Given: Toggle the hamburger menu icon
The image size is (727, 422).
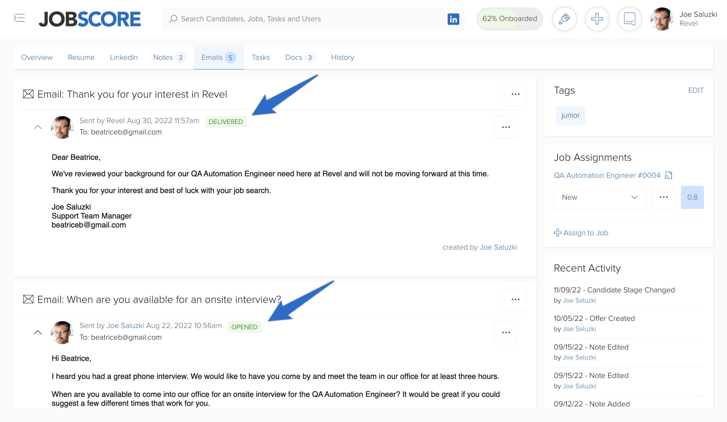Looking at the screenshot, I should (19, 18).
